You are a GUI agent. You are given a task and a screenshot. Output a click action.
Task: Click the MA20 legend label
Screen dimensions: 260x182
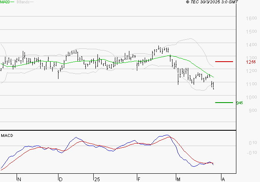pos(5,2)
